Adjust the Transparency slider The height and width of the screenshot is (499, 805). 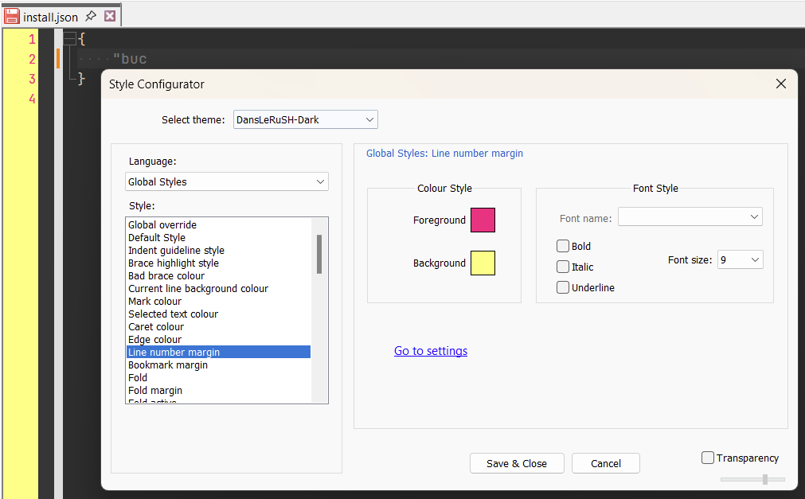765,479
